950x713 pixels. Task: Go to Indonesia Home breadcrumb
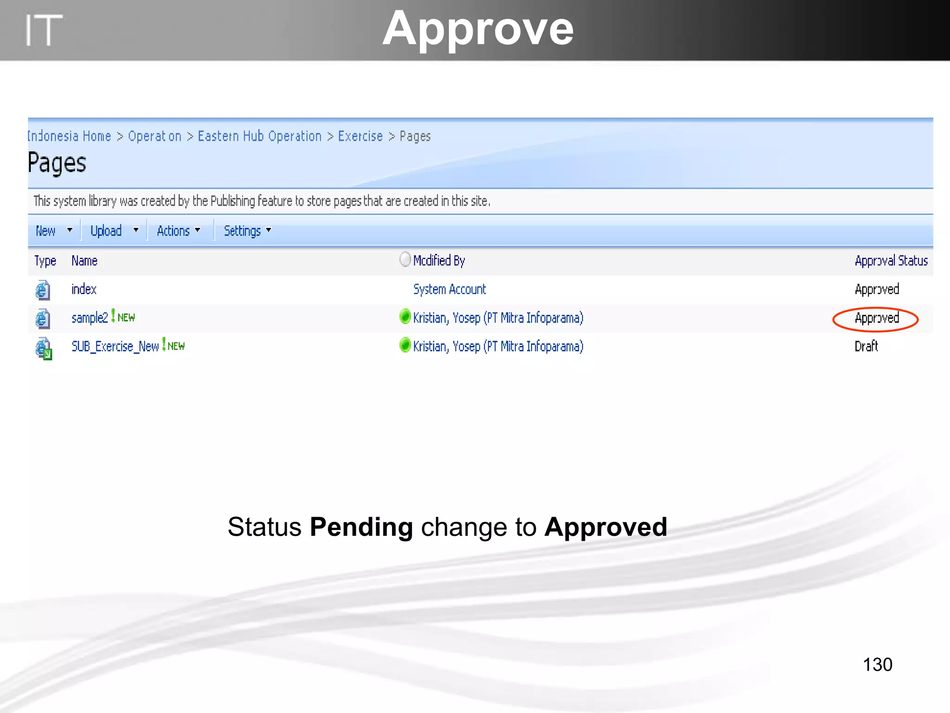tap(70, 136)
